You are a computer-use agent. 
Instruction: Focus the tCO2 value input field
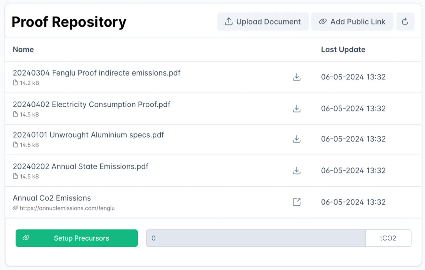255,238
